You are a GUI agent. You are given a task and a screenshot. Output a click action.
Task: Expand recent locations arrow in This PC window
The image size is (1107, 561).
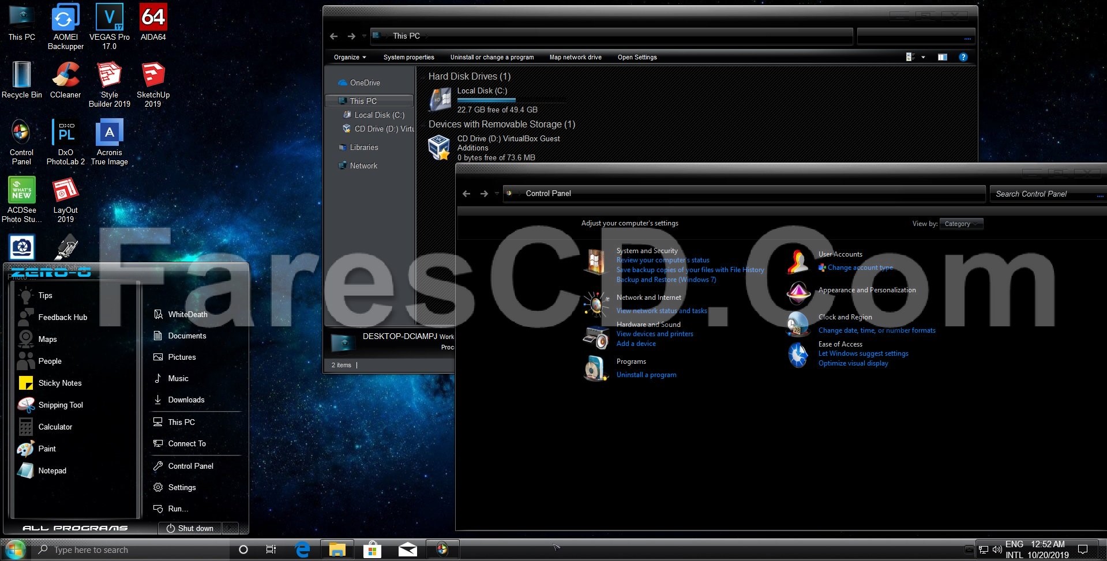click(x=364, y=36)
